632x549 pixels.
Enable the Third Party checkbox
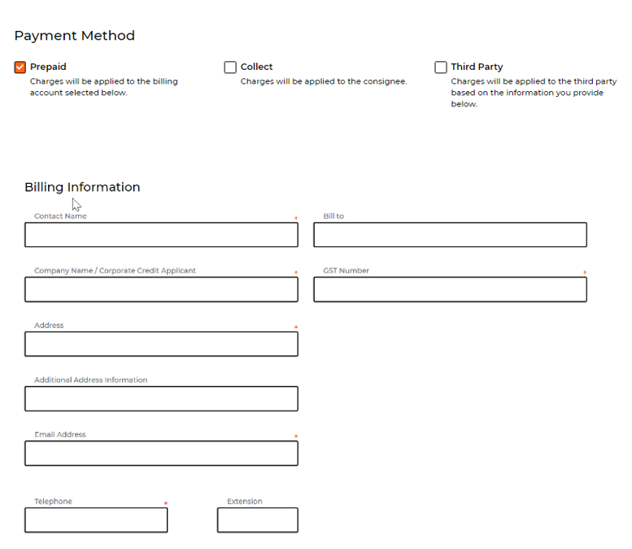(x=441, y=68)
